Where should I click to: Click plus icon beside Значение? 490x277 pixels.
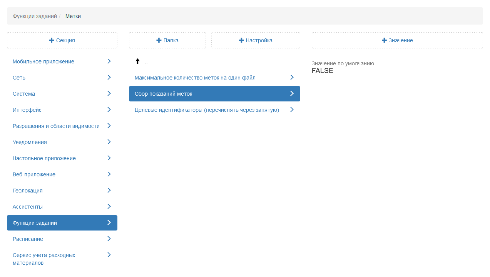384,40
